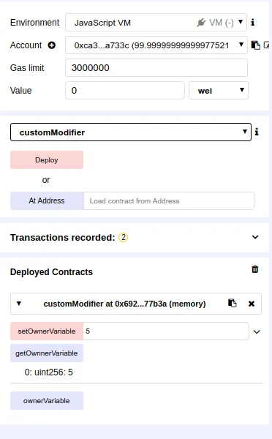The width and height of the screenshot is (272, 439).
Task: Clear deployed contracts with trash icon
Action: pyautogui.click(x=255, y=269)
